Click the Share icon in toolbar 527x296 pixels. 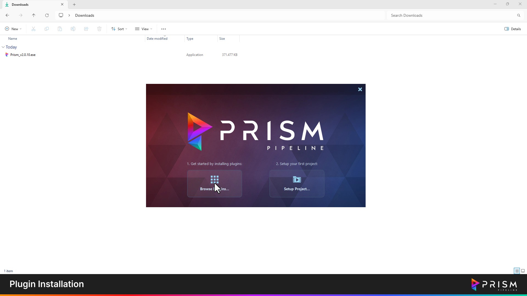click(86, 29)
